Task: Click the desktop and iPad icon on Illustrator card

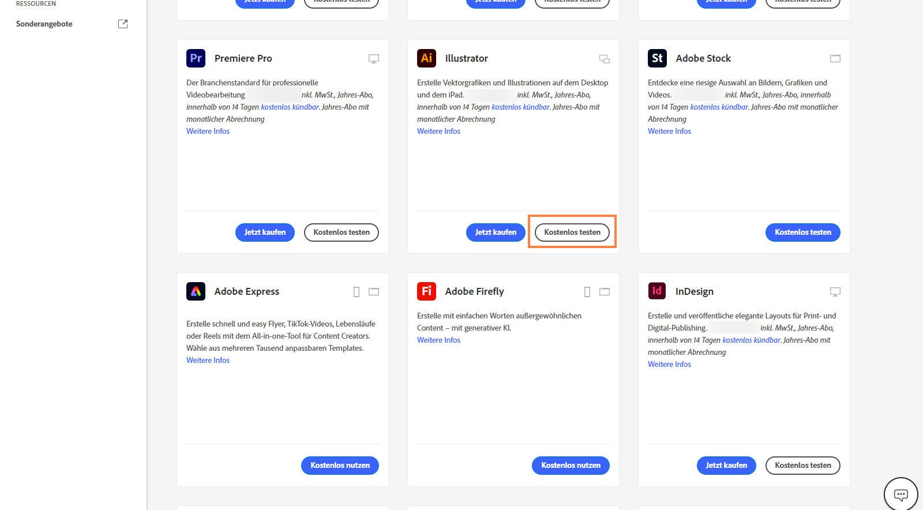Action: tap(605, 59)
